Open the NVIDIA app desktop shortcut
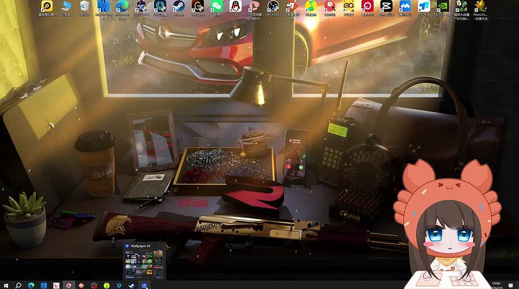The width and height of the screenshot is (519, 289). (x=443, y=6)
